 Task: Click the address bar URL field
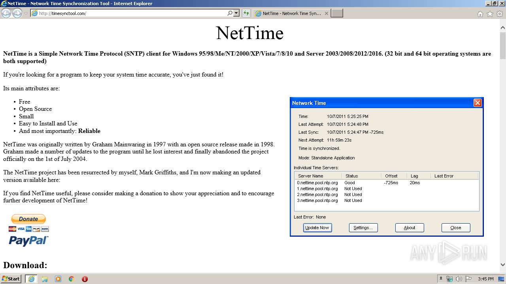pyautogui.click(x=132, y=13)
